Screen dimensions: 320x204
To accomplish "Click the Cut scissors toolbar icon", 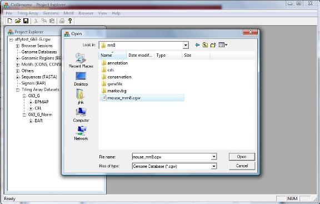I will point(36,21).
